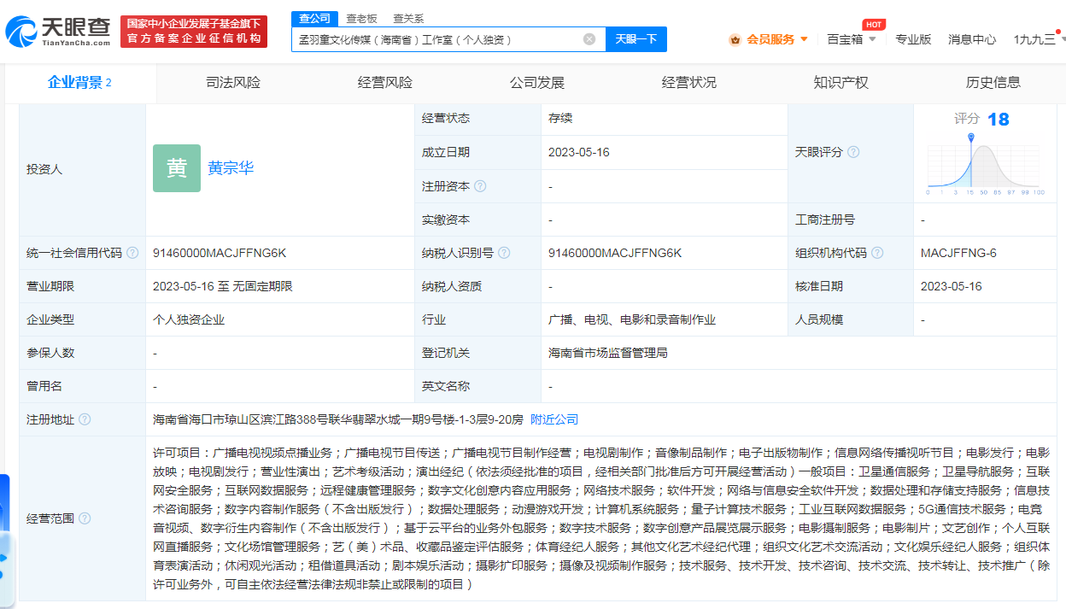Click the 参保人数 label
Screen dimensions: 1066x609
(x=50, y=353)
